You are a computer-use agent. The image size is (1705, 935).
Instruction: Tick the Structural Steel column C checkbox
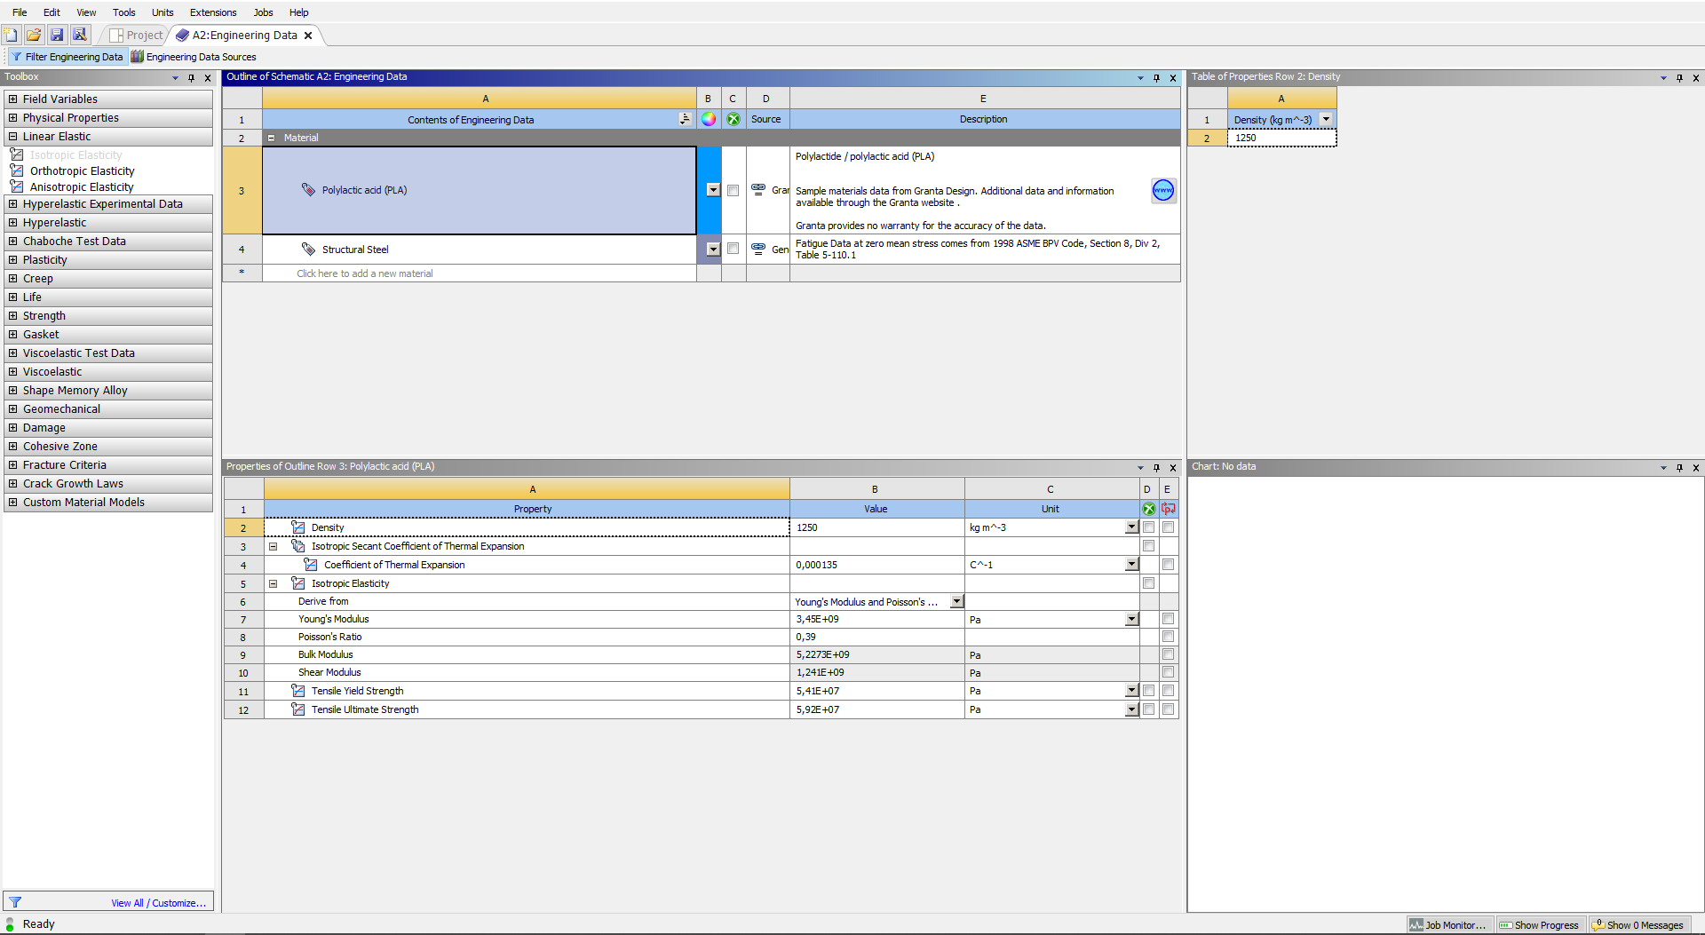(x=733, y=249)
